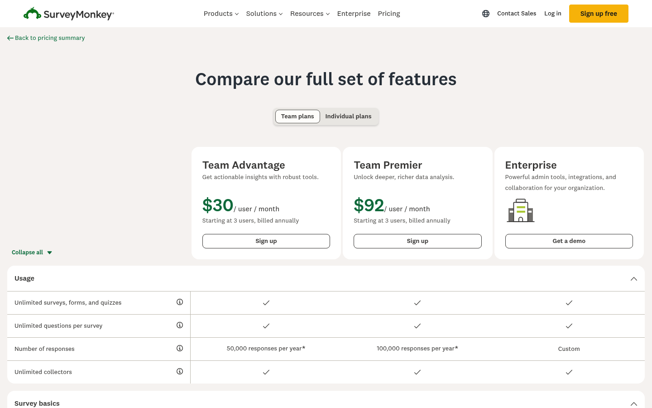Viewport: 652px width, 408px height.
Task: Go back to pricing summary
Action: (x=46, y=38)
